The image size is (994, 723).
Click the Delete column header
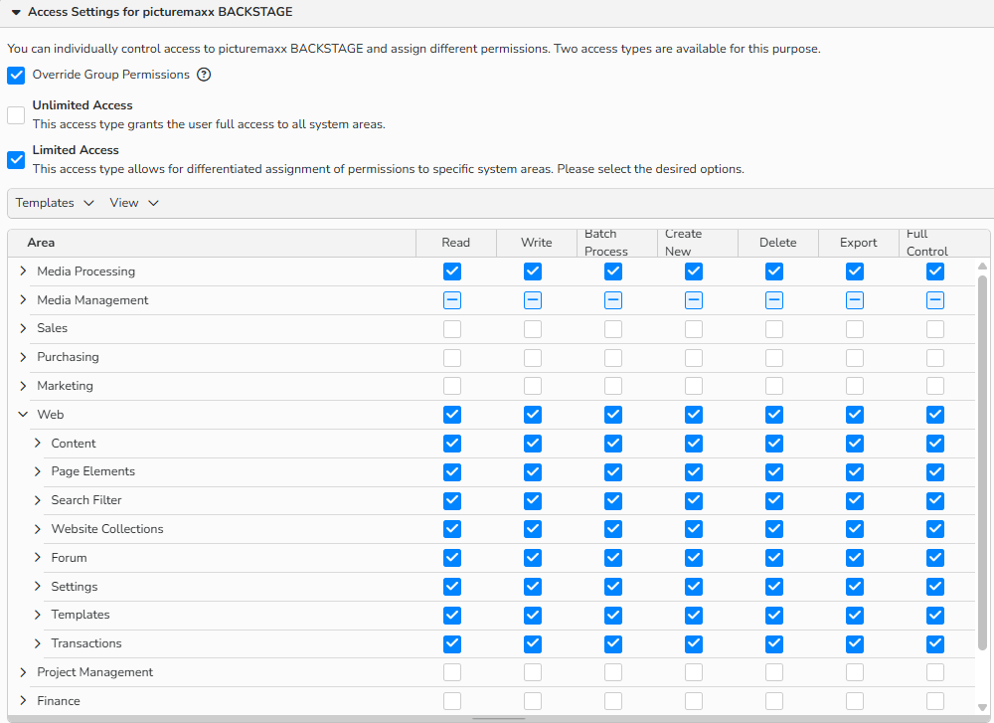tap(778, 243)
